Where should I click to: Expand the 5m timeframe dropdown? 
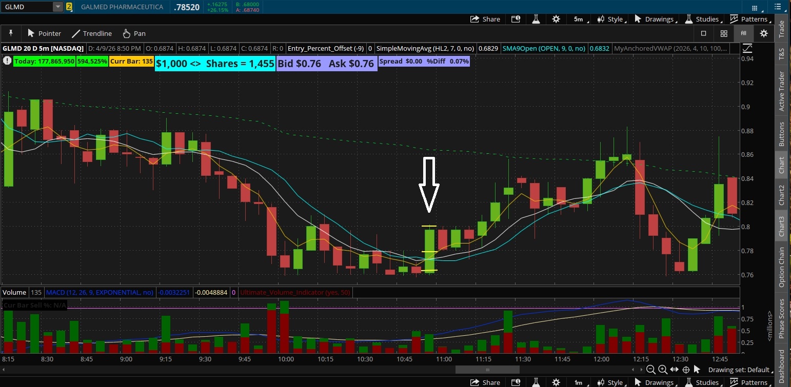click(x=579, y=19)
